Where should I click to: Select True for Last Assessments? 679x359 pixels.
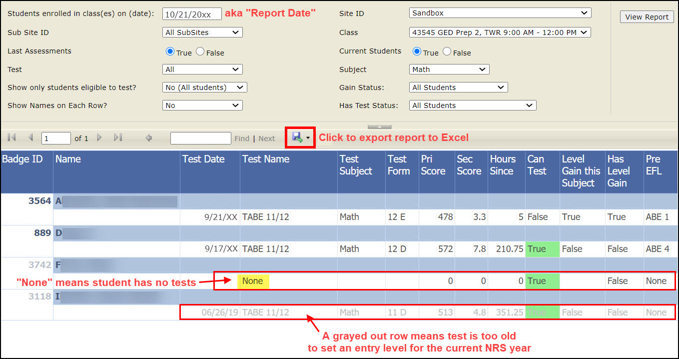click(x=170, y=51)
